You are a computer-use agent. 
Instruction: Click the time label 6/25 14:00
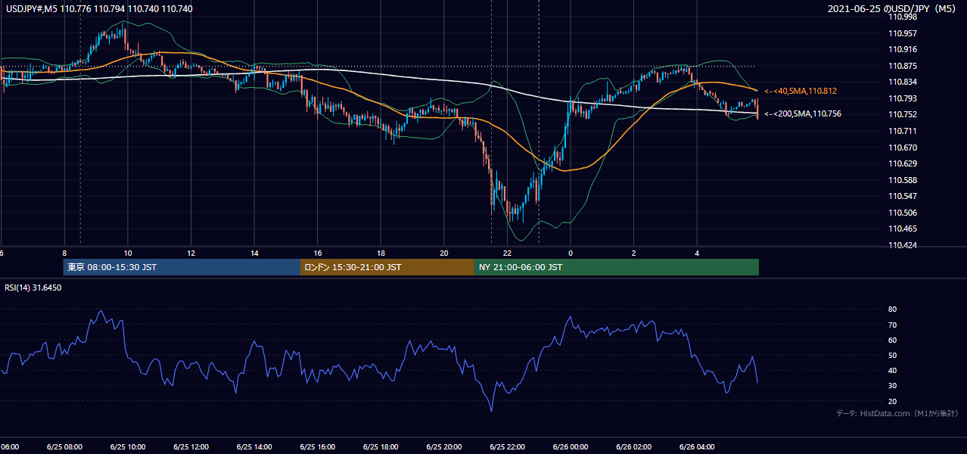254,447
